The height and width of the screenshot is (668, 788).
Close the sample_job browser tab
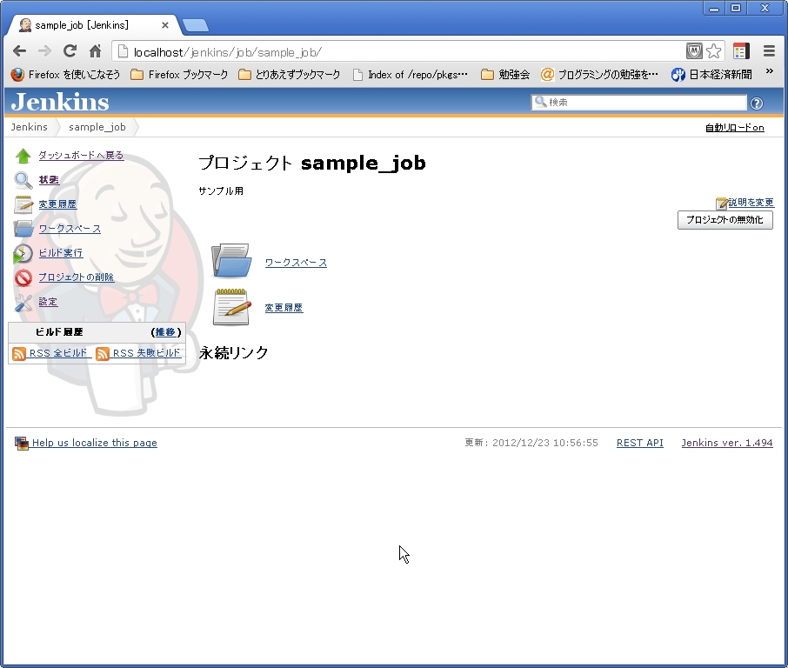tap(165, 25)
